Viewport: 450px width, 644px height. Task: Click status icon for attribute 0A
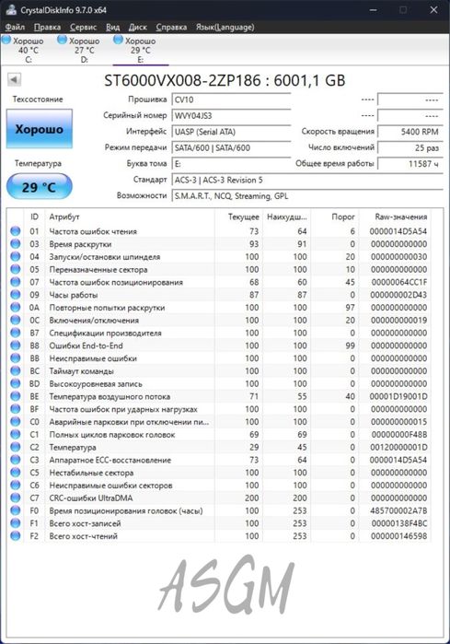click(15, 308)
